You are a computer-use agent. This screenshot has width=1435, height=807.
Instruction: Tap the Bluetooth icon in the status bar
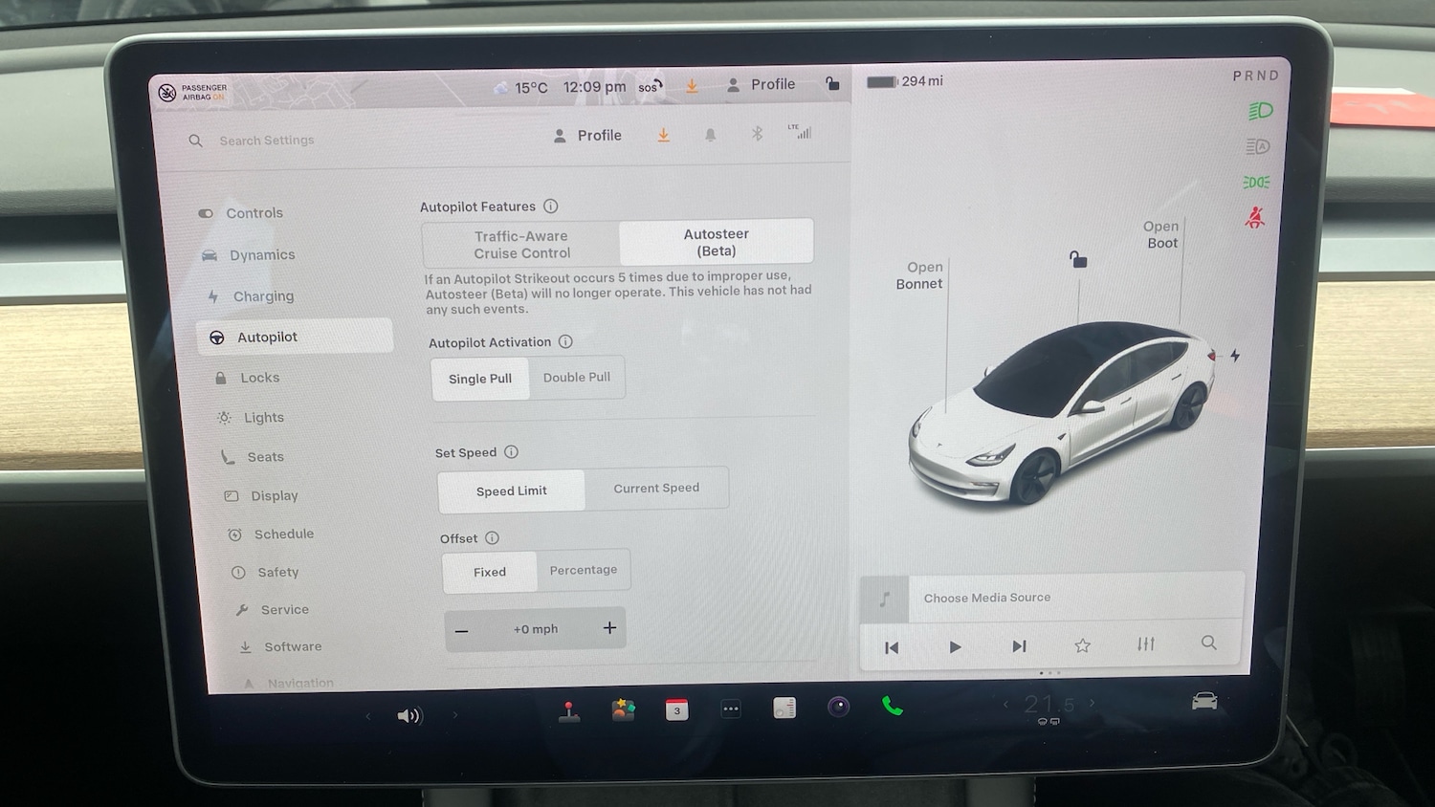pyautogui.click(x=757, y=134)
